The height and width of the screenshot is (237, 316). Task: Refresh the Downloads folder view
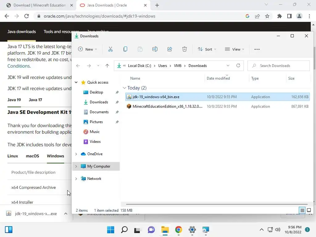tap(238, 65)
